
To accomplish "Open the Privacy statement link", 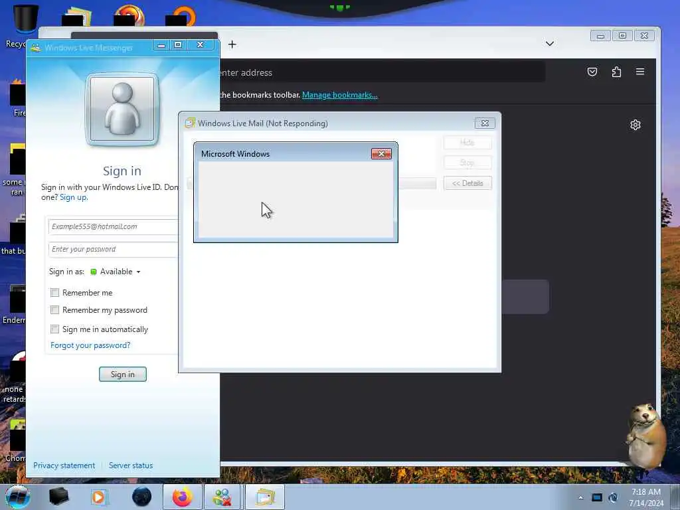I will [64, 466].
